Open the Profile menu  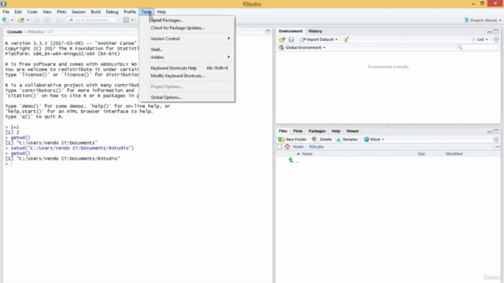tap(130, 12)
